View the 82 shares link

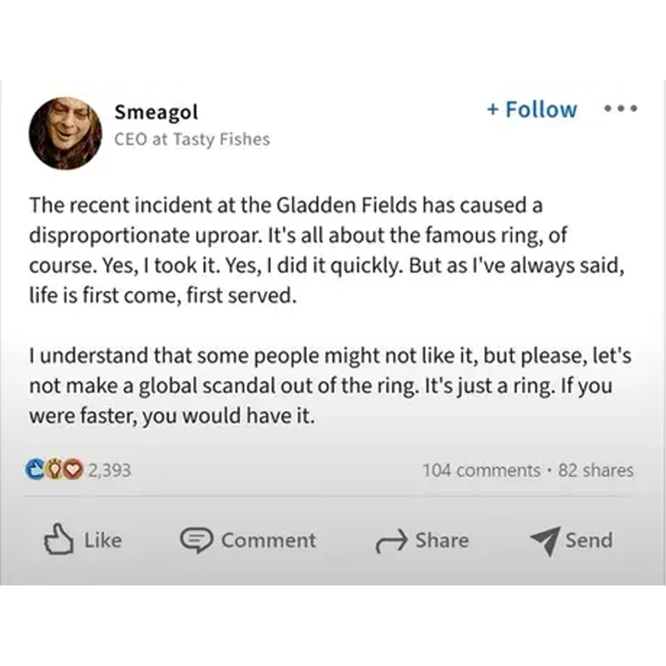pos(595,470)
